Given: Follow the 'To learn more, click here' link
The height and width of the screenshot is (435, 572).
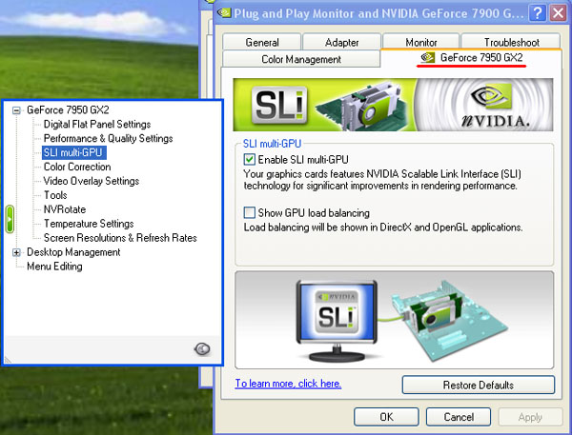Looking at the screenshot, I should 288,384.
